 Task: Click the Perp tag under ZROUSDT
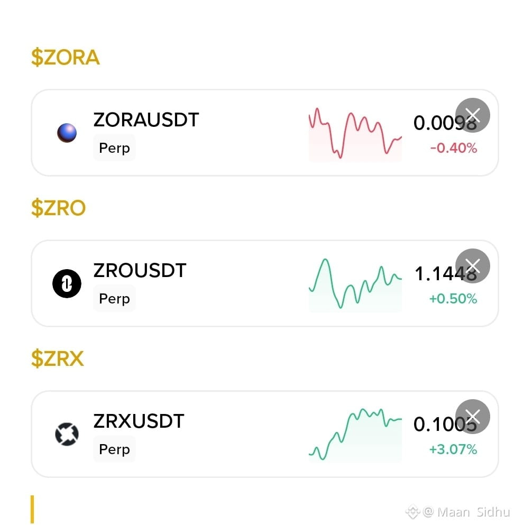(114, 298)
